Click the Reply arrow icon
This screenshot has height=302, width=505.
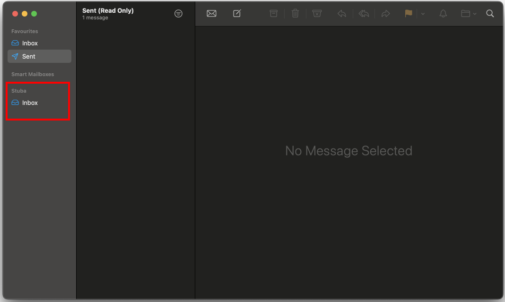tap(341, 14)
